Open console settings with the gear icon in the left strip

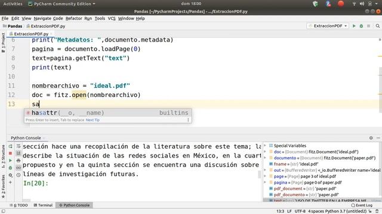[10, 175]
